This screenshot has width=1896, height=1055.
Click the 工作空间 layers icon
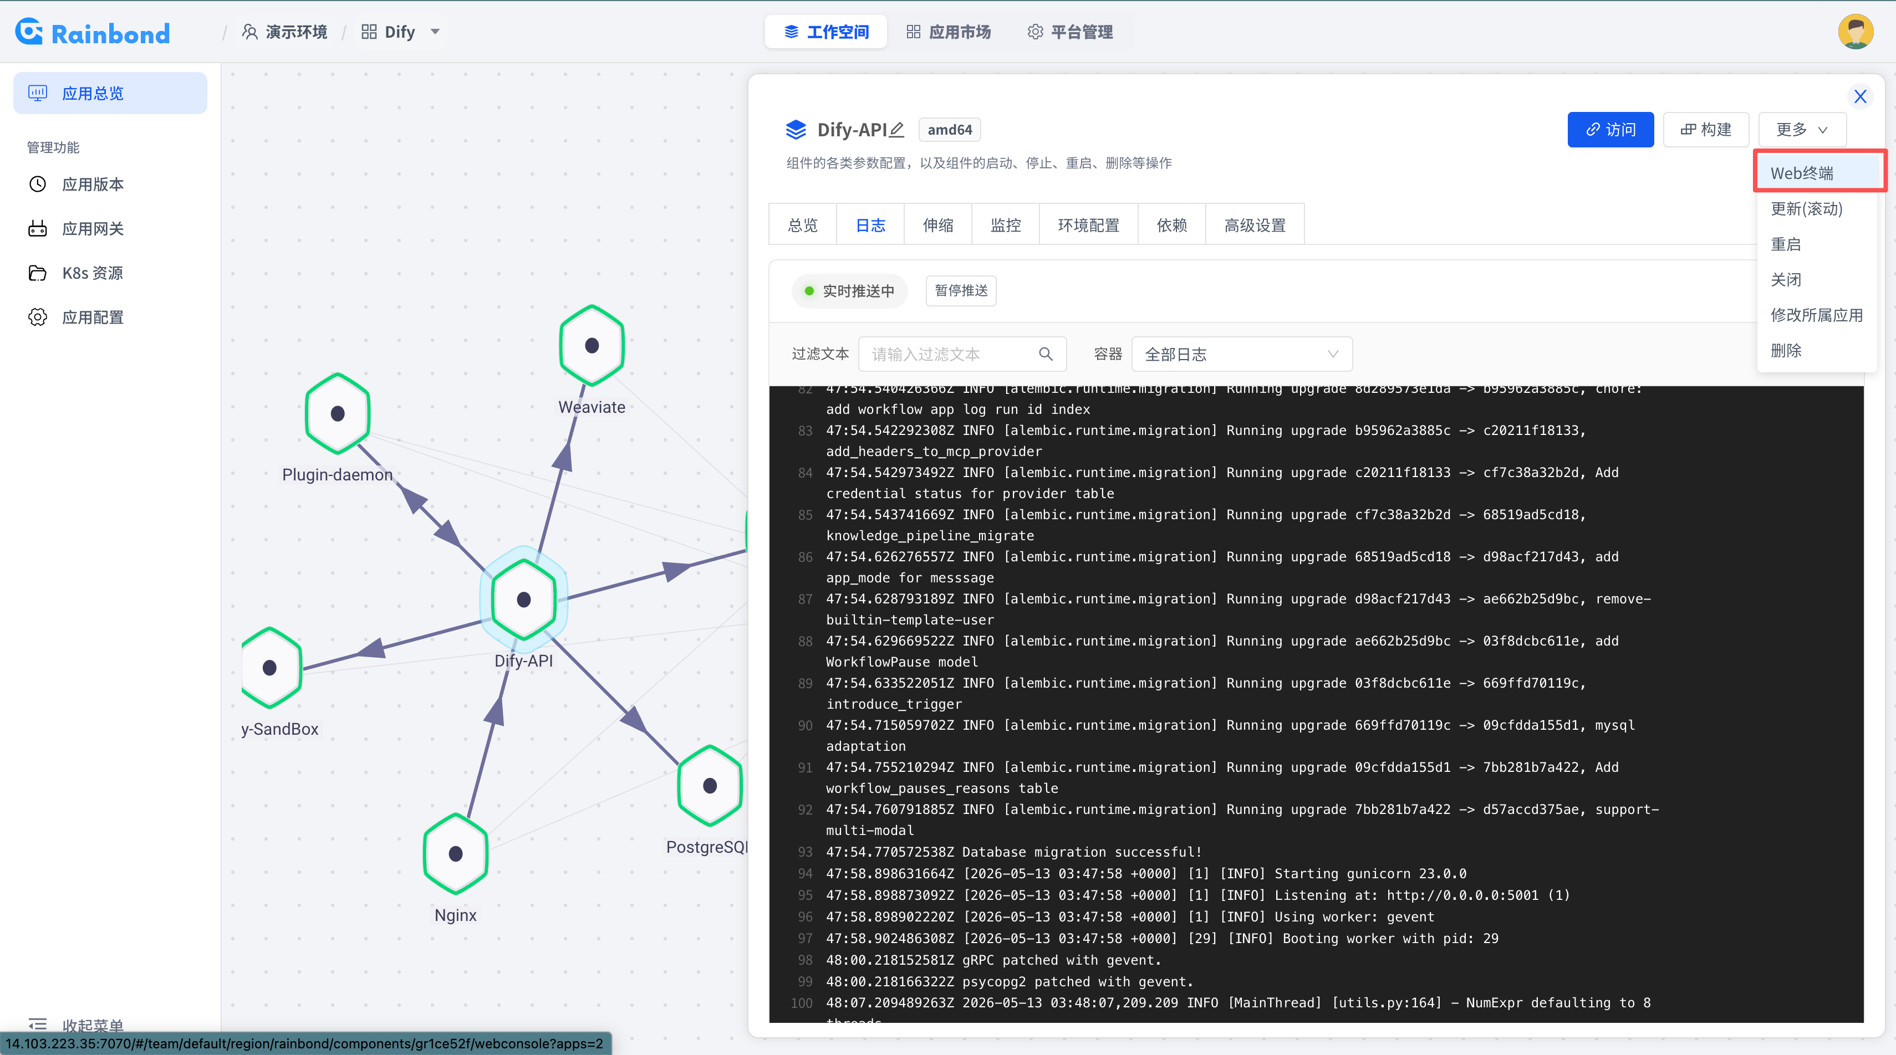point(791,32)
